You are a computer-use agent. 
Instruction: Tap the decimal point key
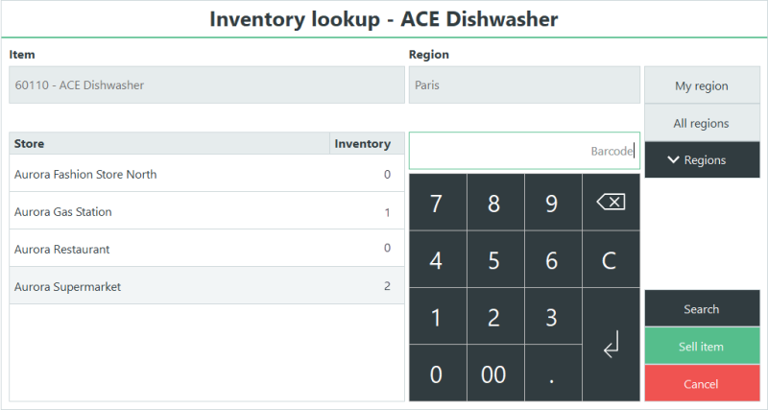[x=553, y=373]
